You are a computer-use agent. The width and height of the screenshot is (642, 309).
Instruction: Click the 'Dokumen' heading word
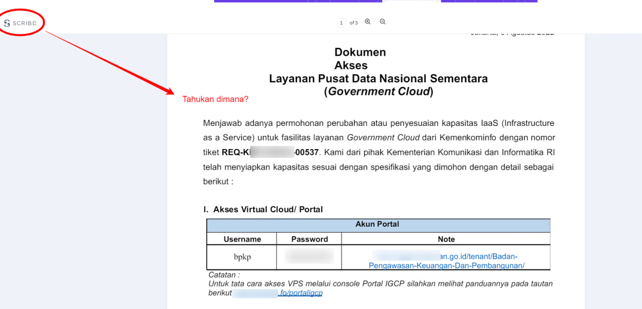[x=360, y=52]
